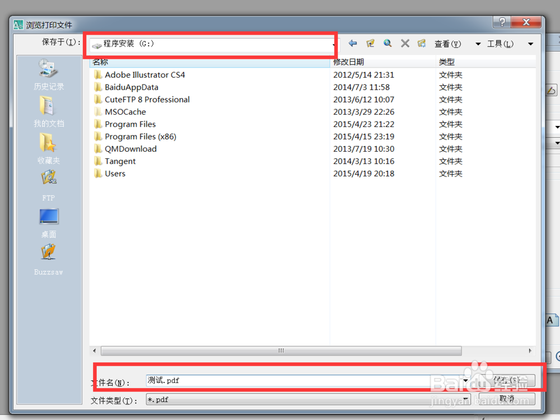Open the 桌面 Desktop shortcut
The image size is (560, 420).
(x=49, y=223)
